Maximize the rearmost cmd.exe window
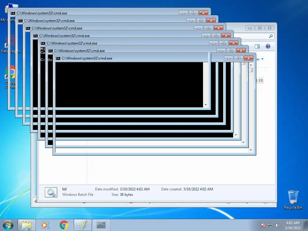308x231 pixels. point(193,13)
